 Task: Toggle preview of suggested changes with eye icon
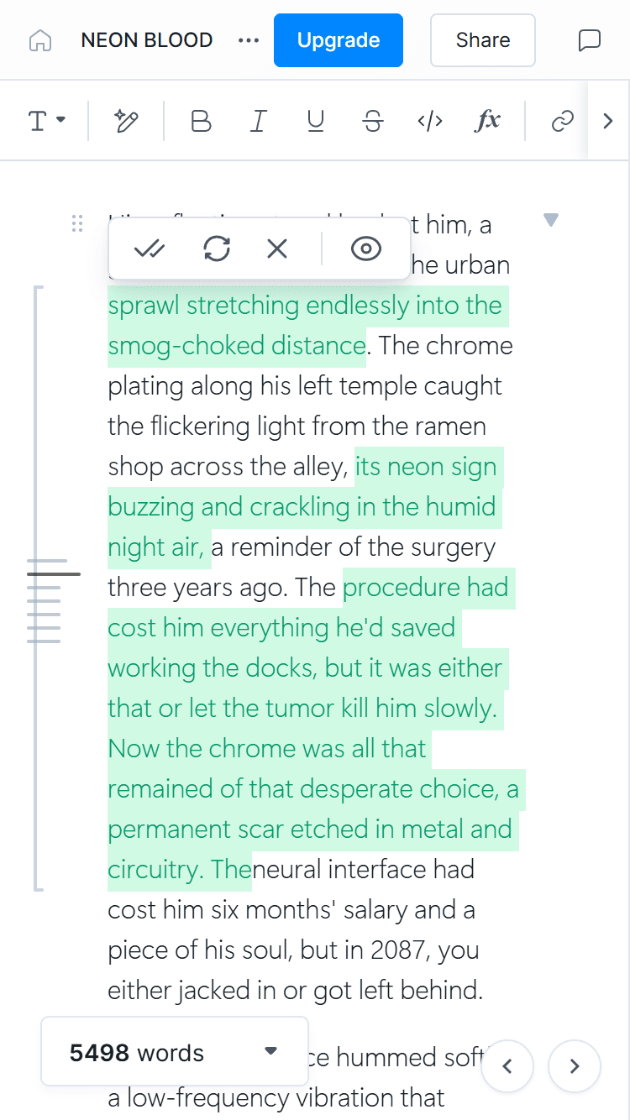[366, 249]
